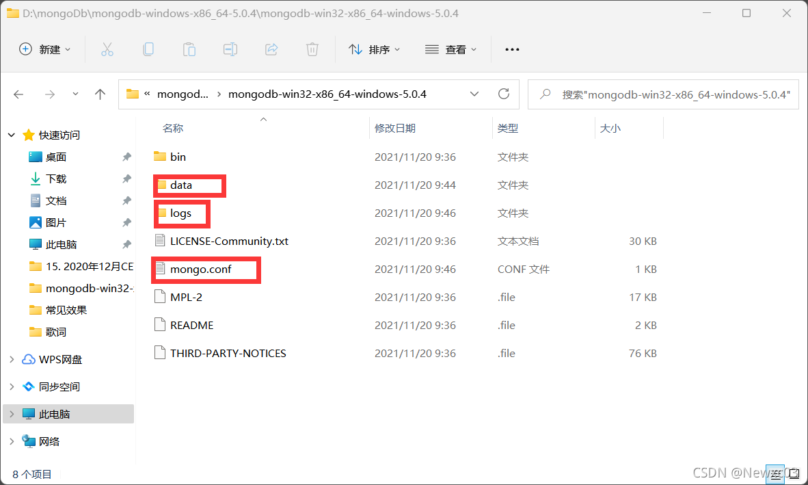The image size is (808, 485).
Task: Toggle large icon view in the status bar
Action: tap(793, 474)
